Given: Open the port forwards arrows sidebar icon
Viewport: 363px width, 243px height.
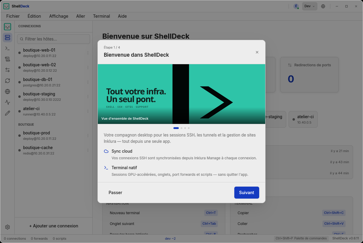Looking at the screenshot, I should click(x=7, y=70).
